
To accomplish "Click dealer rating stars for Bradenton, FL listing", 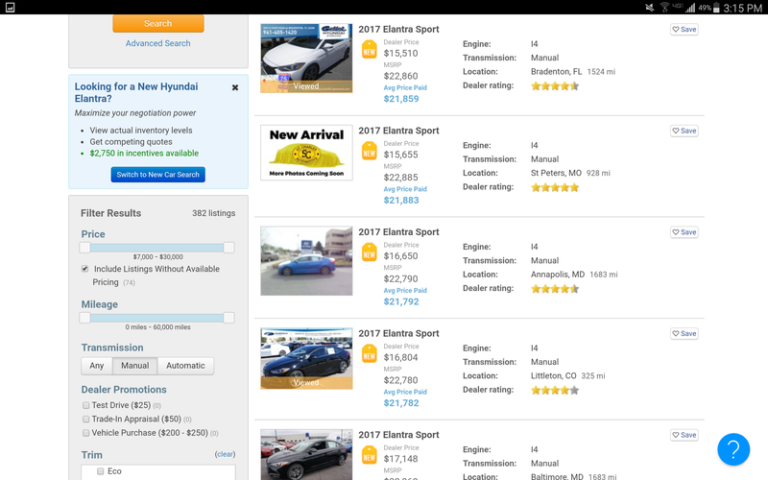I will tap(555, 86).
